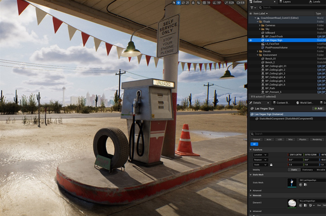This screenshot has width=326, height=216.
Task: Set Mobility to Stationary
Action: coord(307,170)
